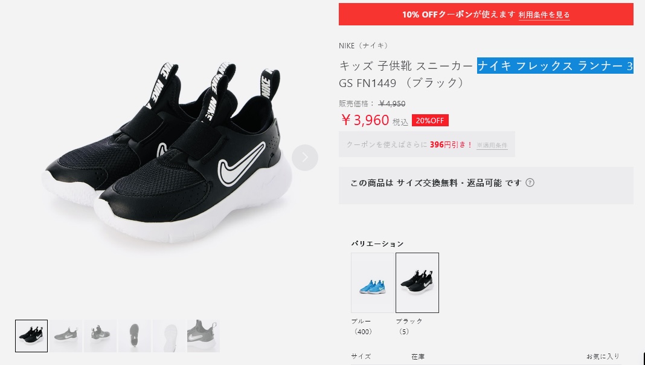
Task: Open the NIKE(ナイキ)brand link
Action: [x=364, y=46]
